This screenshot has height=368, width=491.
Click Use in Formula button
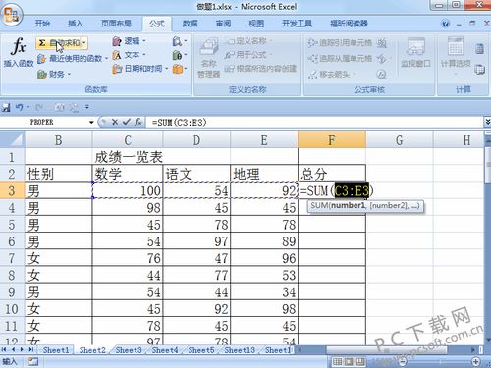246,55
